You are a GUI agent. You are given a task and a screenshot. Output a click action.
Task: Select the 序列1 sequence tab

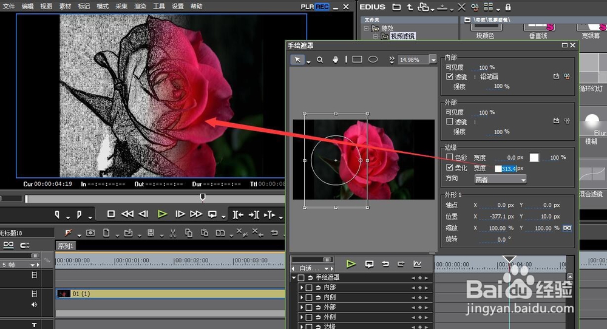(66, 246)
